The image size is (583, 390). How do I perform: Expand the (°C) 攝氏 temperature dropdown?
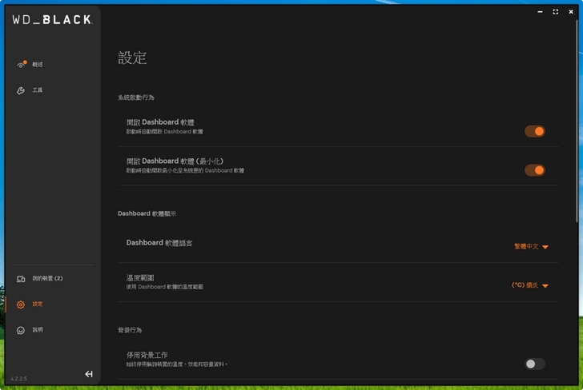click(x=530, y=285)
